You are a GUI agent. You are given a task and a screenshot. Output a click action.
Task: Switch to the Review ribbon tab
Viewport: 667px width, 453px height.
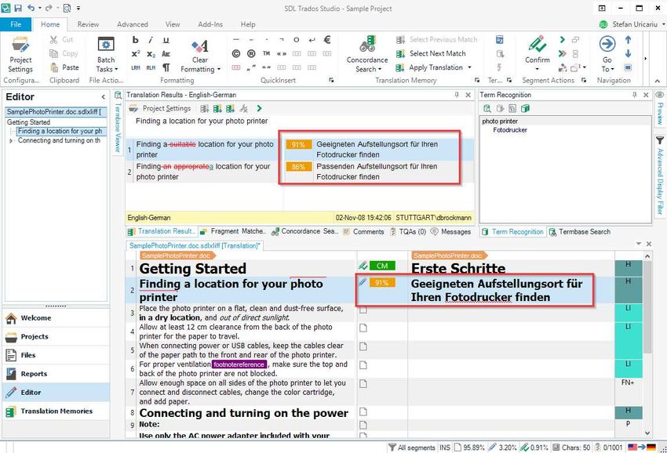pyautogui.click(x=88, y=24)
